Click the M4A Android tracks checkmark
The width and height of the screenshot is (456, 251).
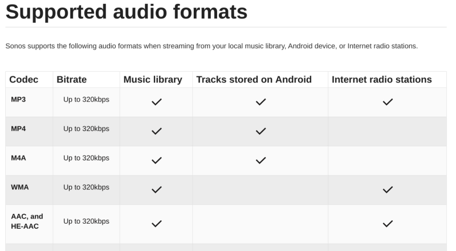[x=260, y=161]
